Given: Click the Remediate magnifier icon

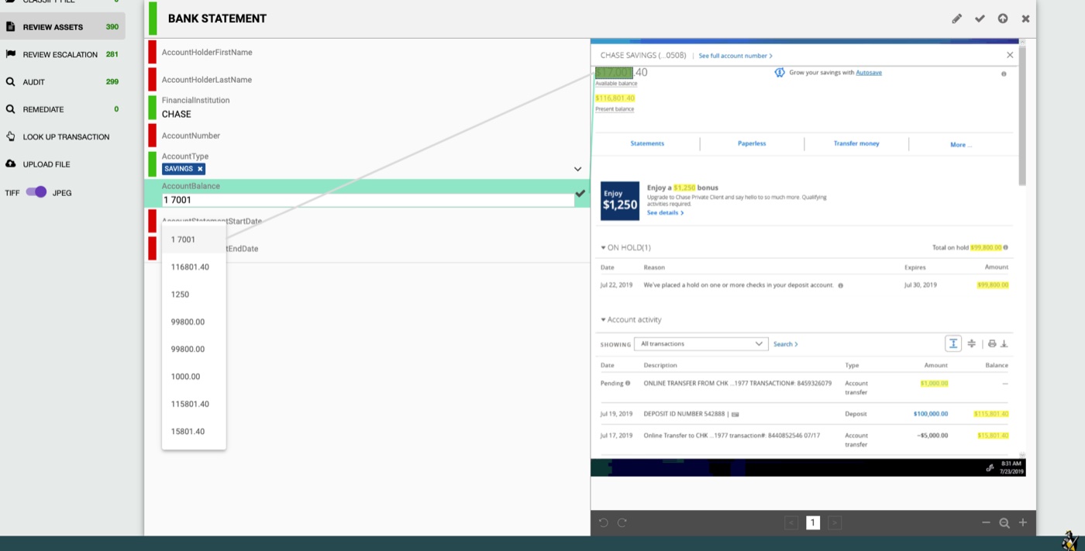Looking at the screenshot, I should (10, 109).
